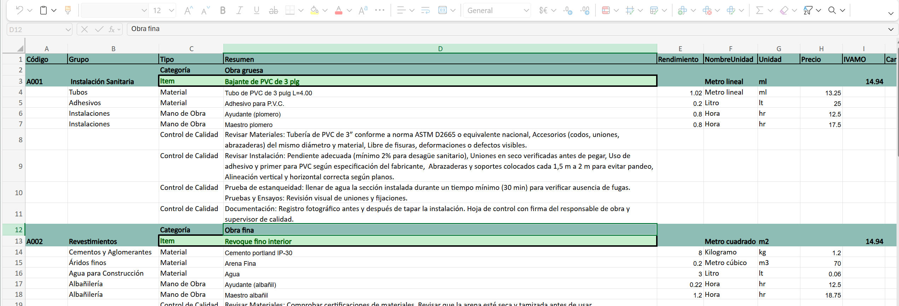Apply the red font color
899x306 pixels.
(339, 11)
